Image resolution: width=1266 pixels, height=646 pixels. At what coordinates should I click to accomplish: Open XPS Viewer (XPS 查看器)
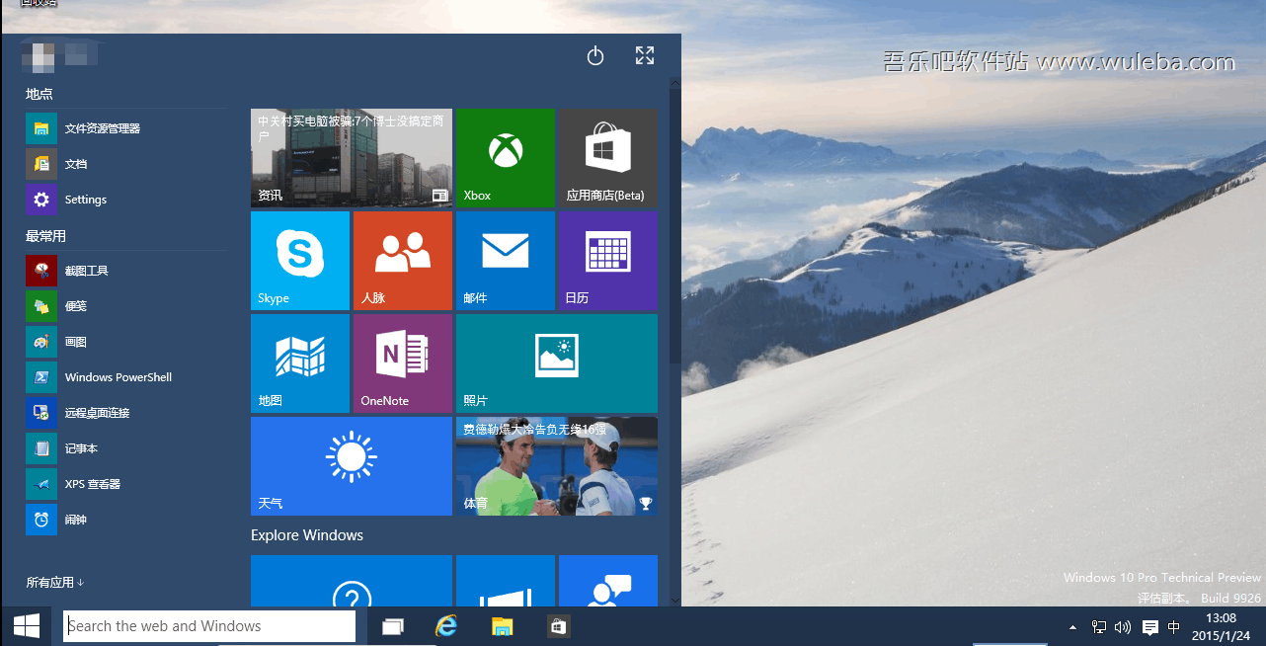[x=125, y=484]
